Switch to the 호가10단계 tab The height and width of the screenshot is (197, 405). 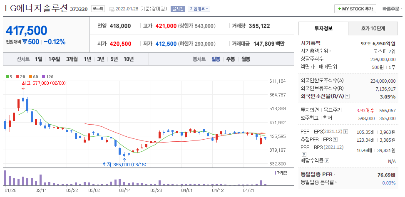[x=373, y=28]
